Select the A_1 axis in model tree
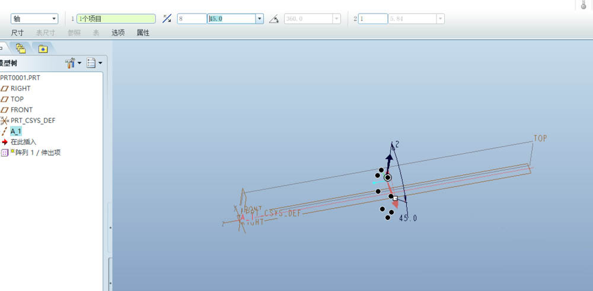Screen dimensions: 593x291 pyautogui.click(x=16, y=131)
